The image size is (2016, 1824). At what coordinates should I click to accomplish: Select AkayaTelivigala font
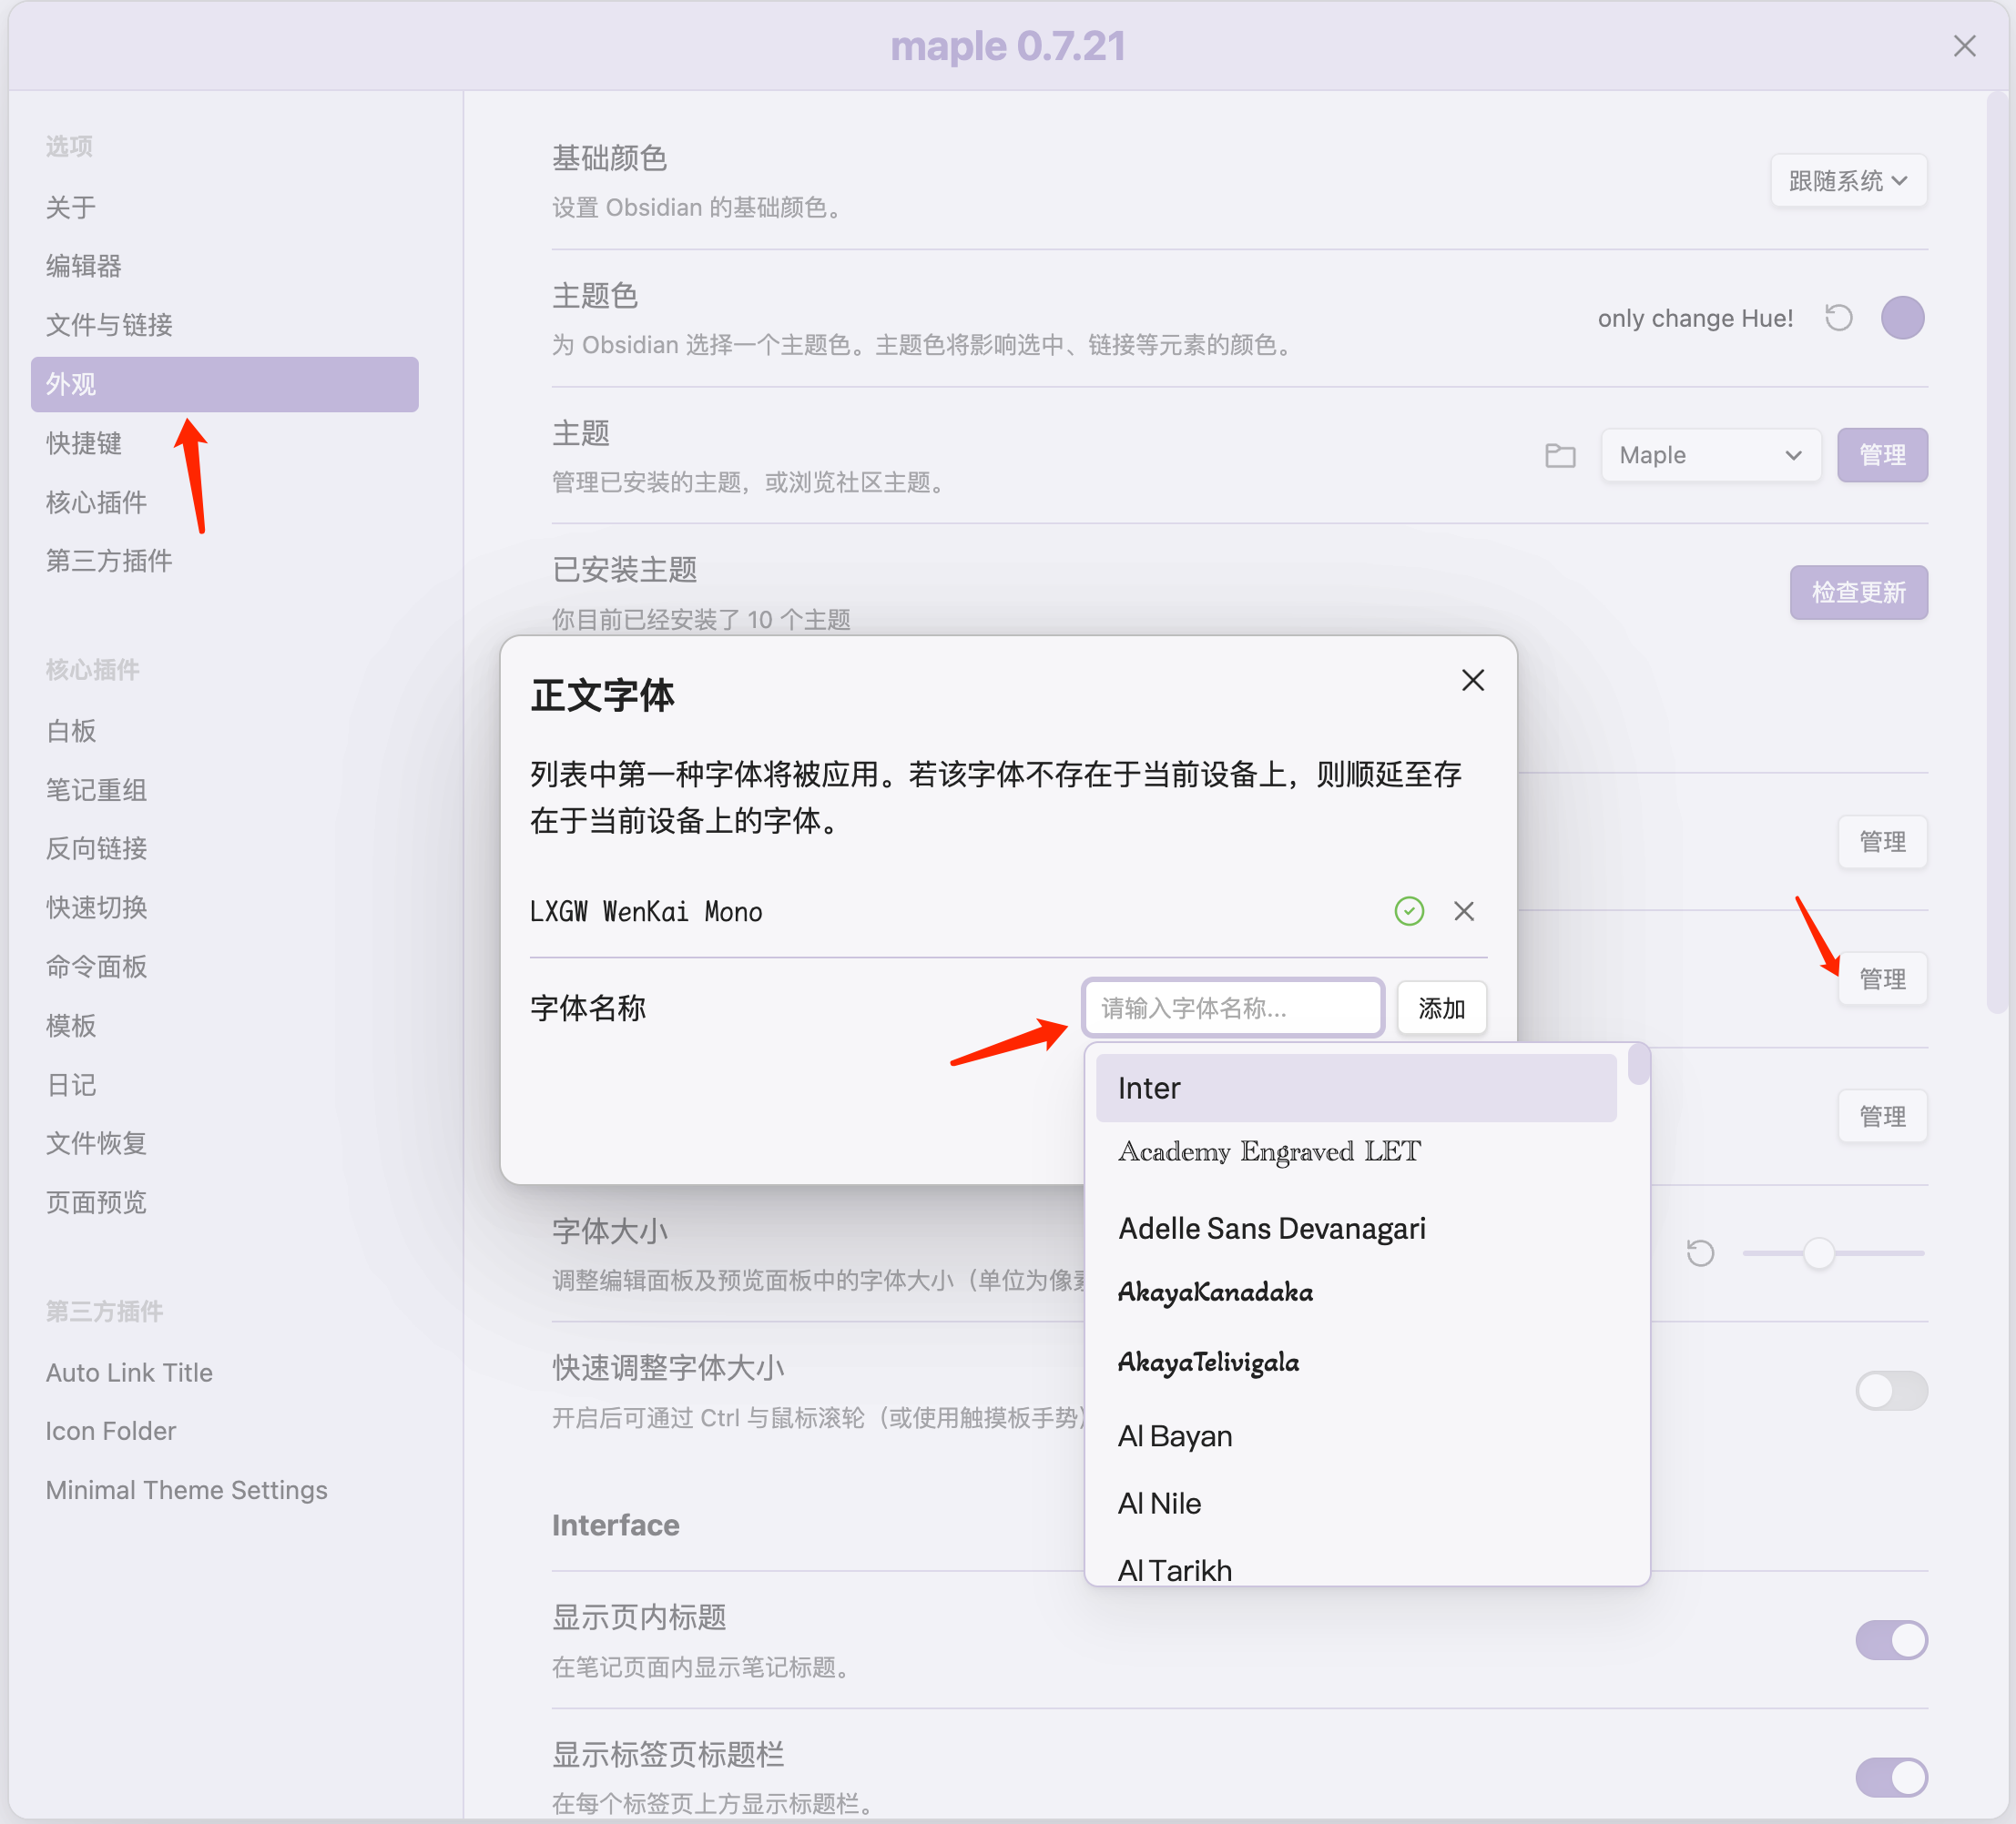coord(1356,1363)
